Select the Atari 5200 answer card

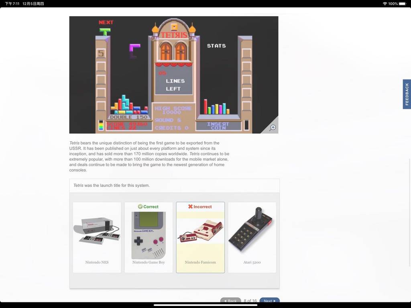(x=252, y=237)
